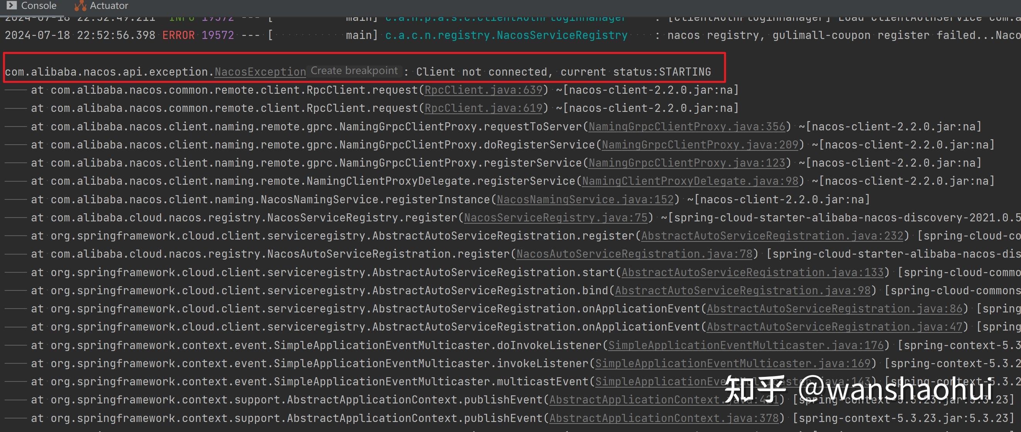This screenshot has width=1021, height=432.
Task: Open RpcClient.java:619 source link
Action: click(483, 108)
